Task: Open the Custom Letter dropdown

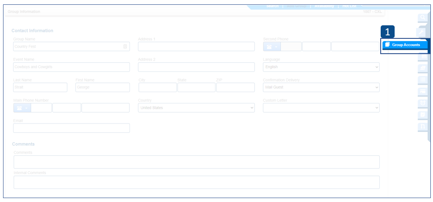Action: click(x=321, y=108)
